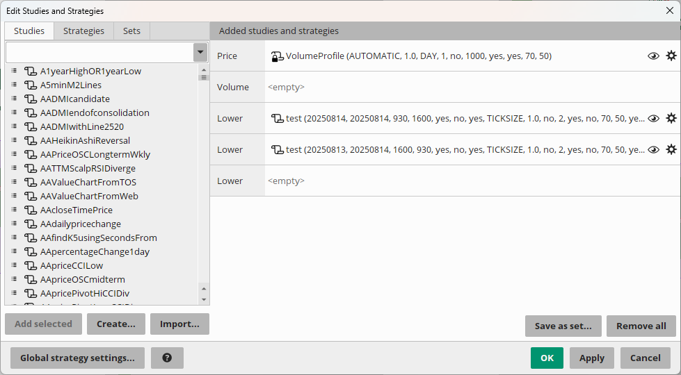Open settings gear for test 20250814 study
The width and height of the screenshot is (681, 375).
[671, 119]
